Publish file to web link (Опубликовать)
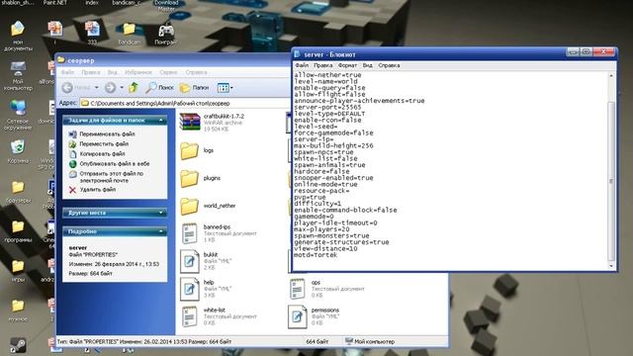The image size is (633, 356). (115, 164)
